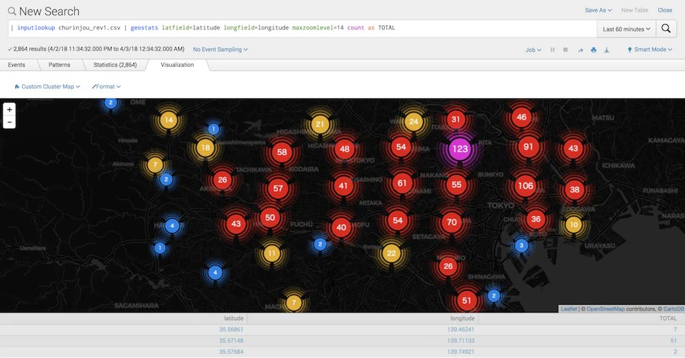Select the blue 3 cluster marker
This screenshot has width=685, height=358.
521,245
